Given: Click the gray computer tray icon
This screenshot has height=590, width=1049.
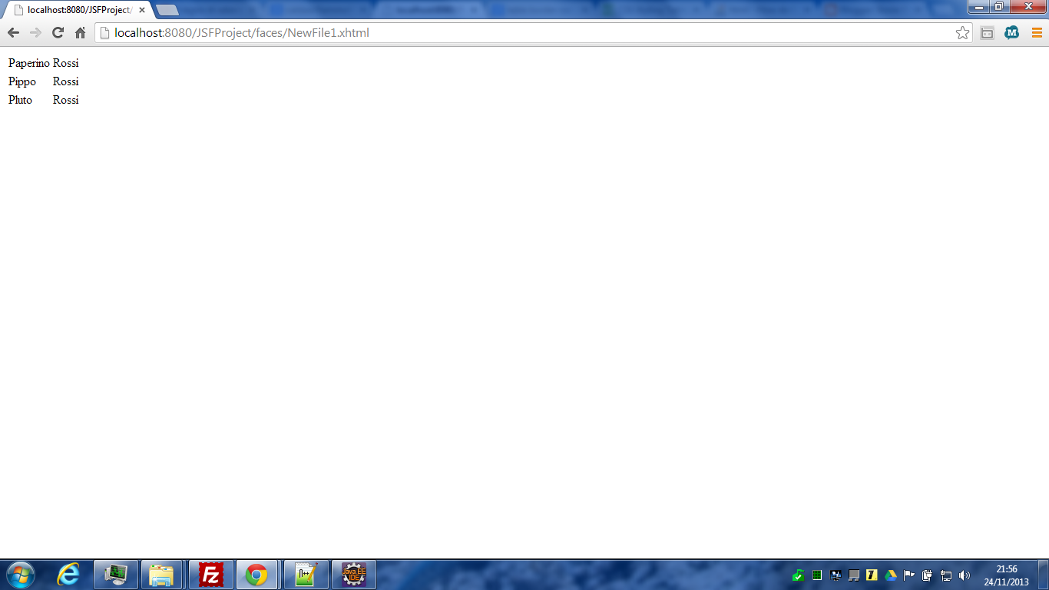Looking at the screenshot, I should point(854,575).
